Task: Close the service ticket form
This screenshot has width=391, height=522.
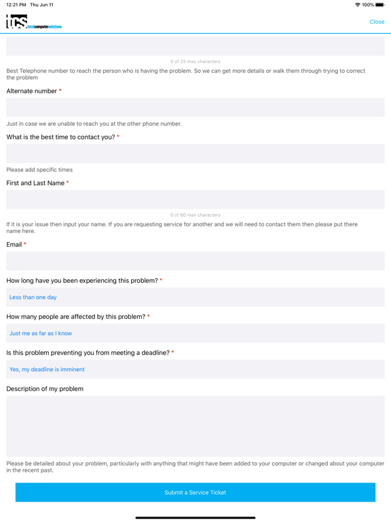Action: coord(377,22)
